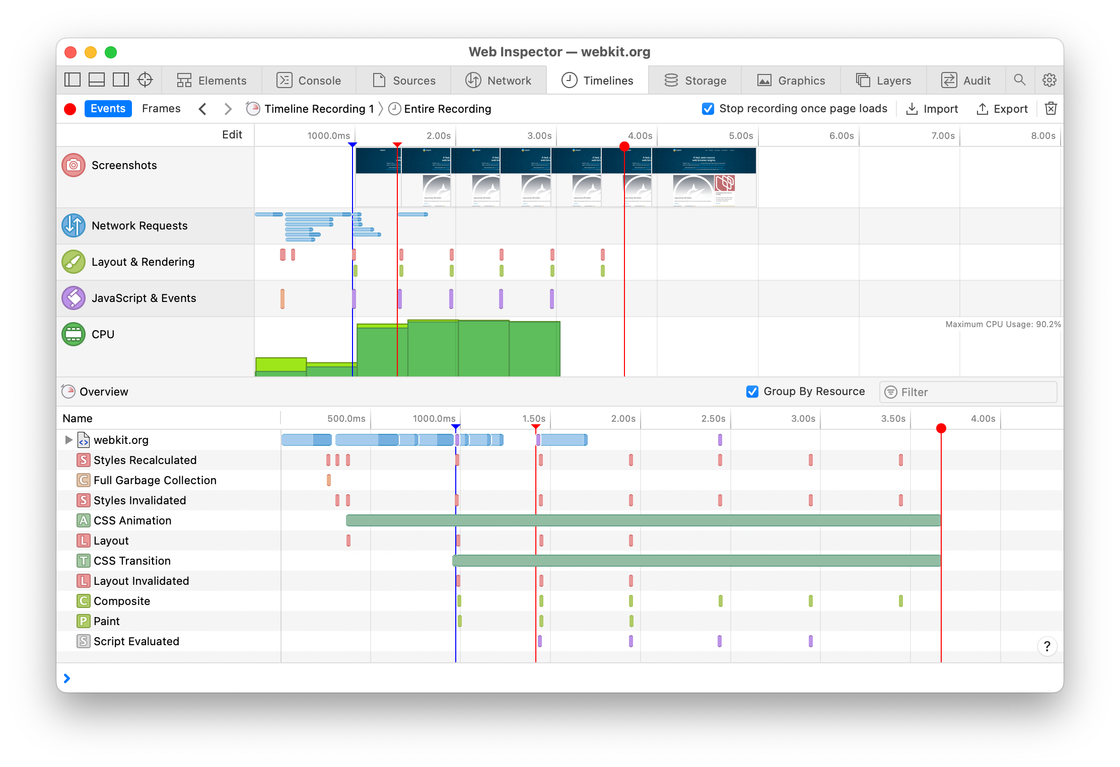Uncheck Stop recording once page loads
Image resolution: width=1120 pixels, height=767 pixels.
pyautogui.click(x=708, y=109)
